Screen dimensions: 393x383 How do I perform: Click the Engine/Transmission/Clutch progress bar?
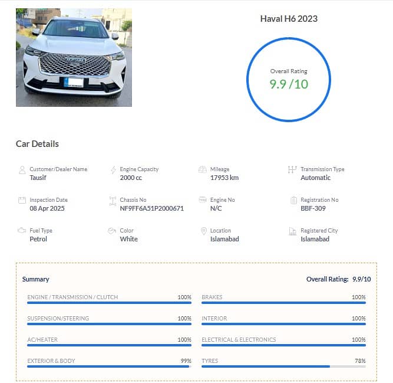[x=109, y=303]
